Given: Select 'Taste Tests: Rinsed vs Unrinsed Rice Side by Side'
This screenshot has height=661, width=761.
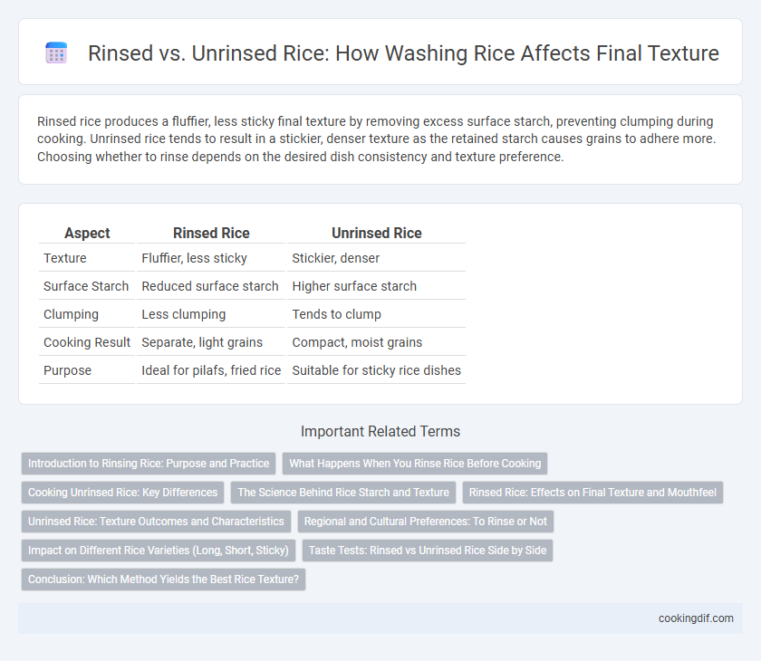Looking at the screenshot, I should coord(428,551).
